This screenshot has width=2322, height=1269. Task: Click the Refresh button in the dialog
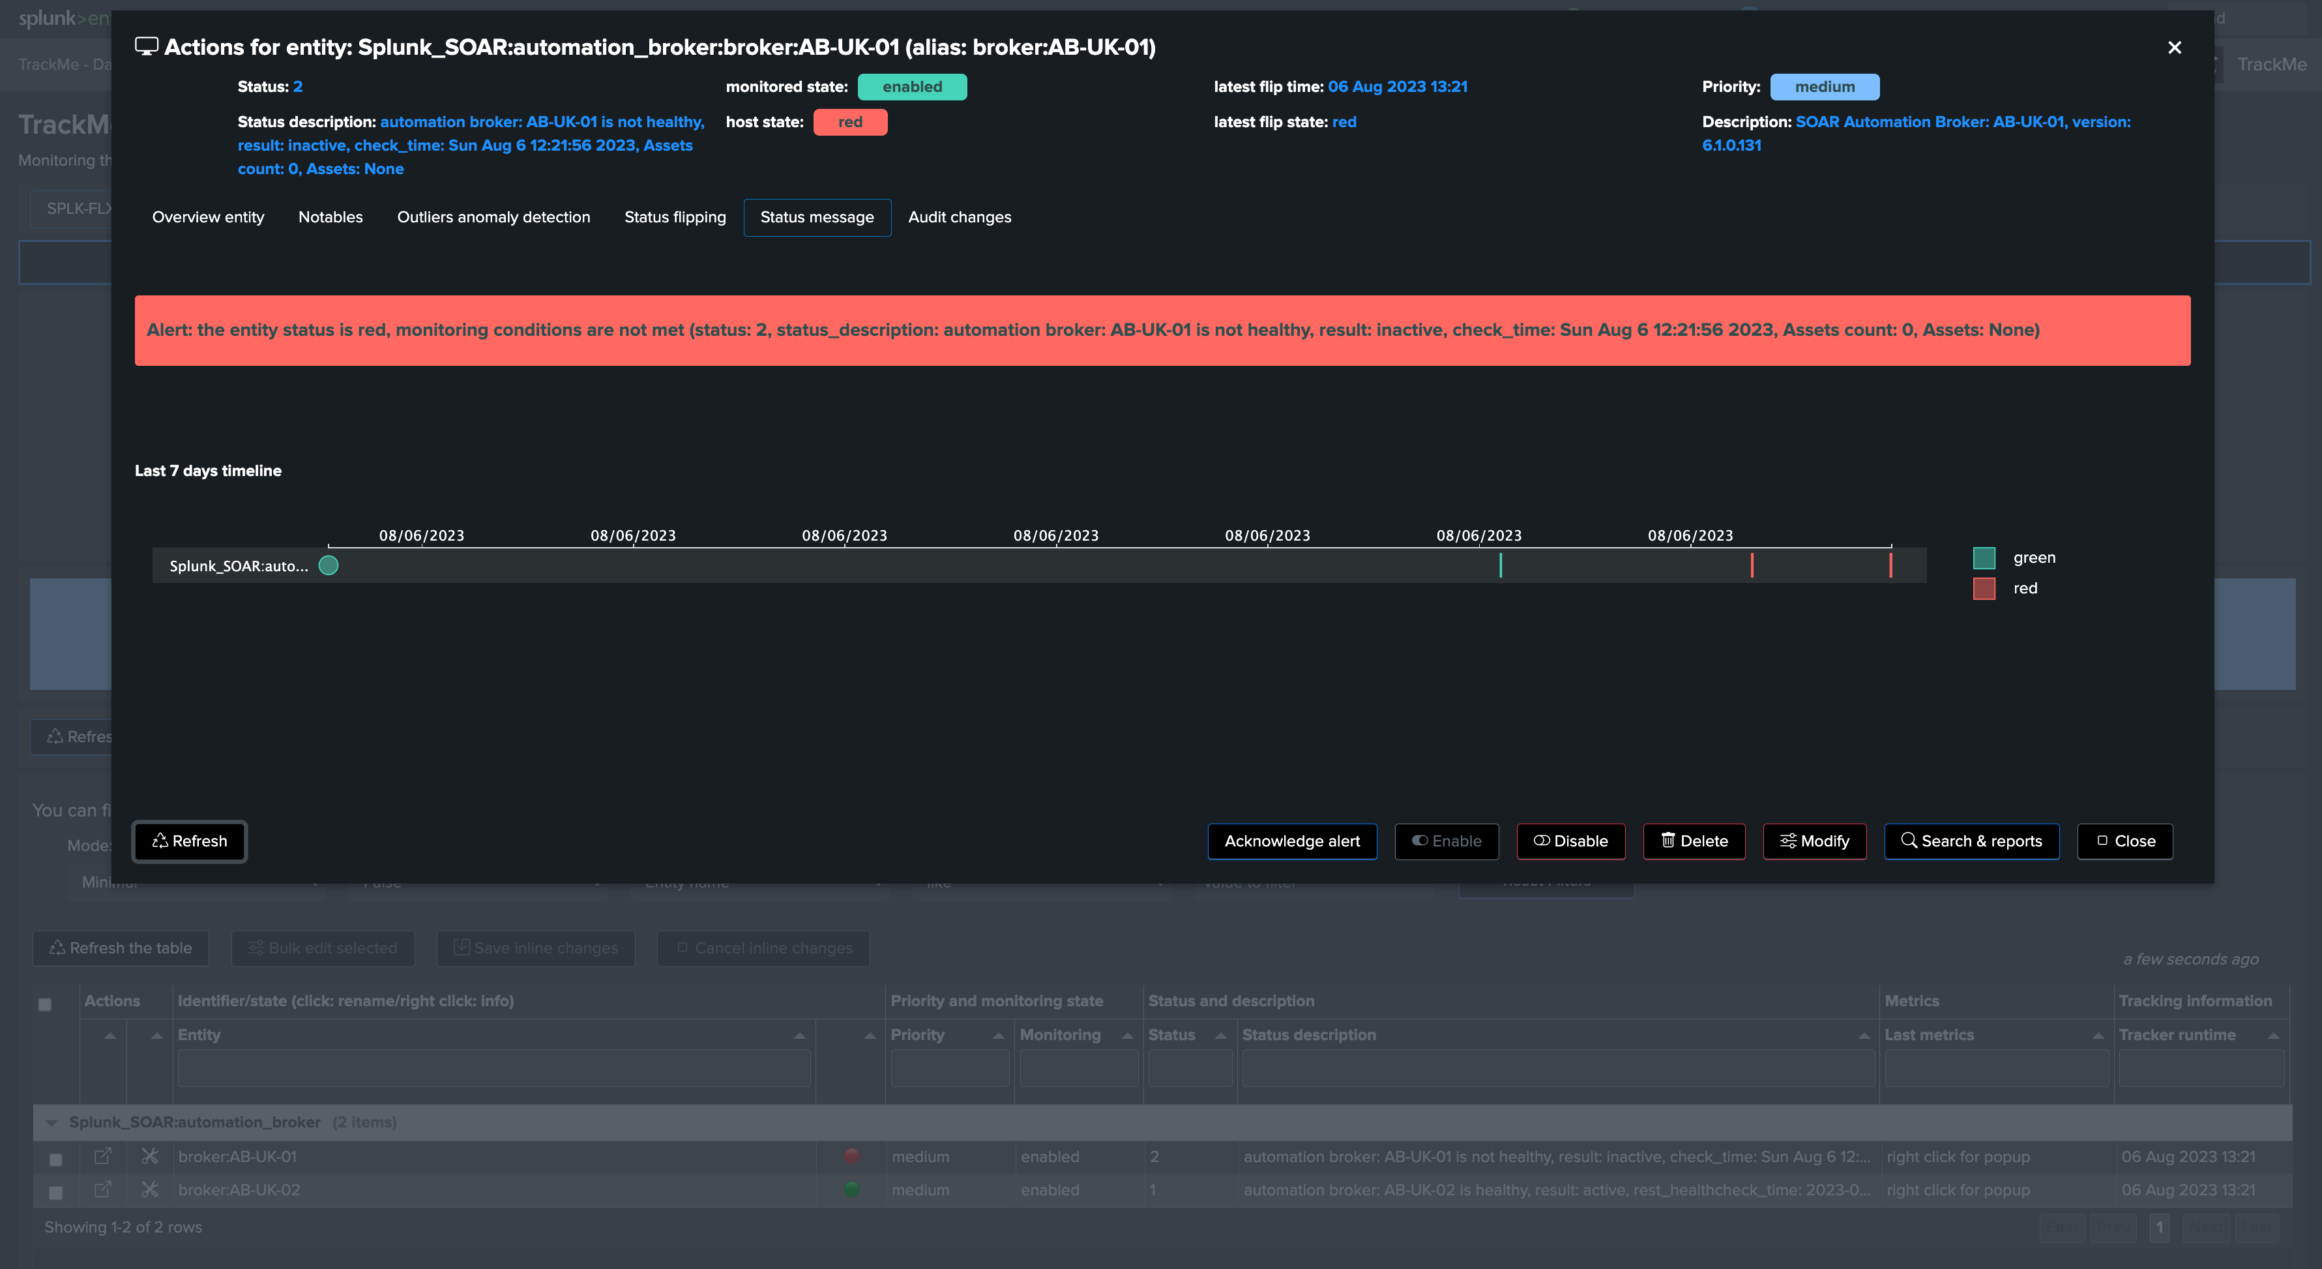point(189,841)
